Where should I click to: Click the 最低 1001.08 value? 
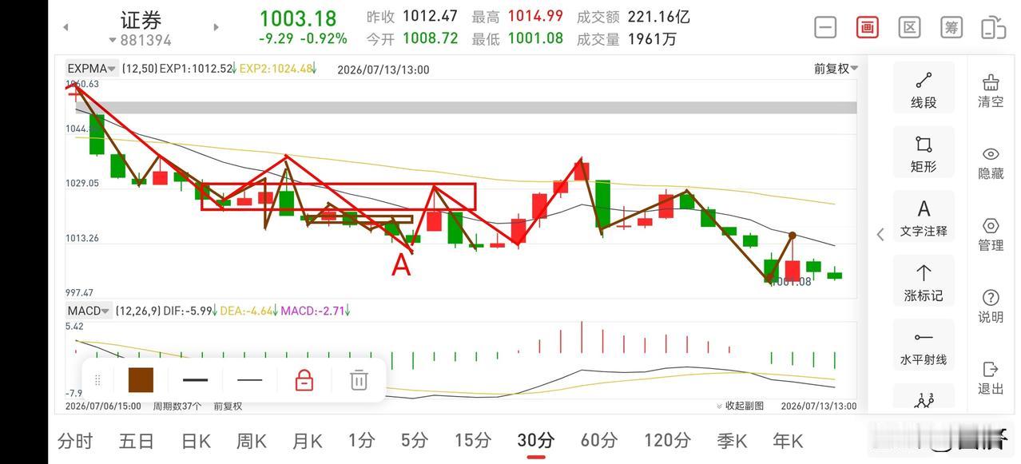pos(517,38)
